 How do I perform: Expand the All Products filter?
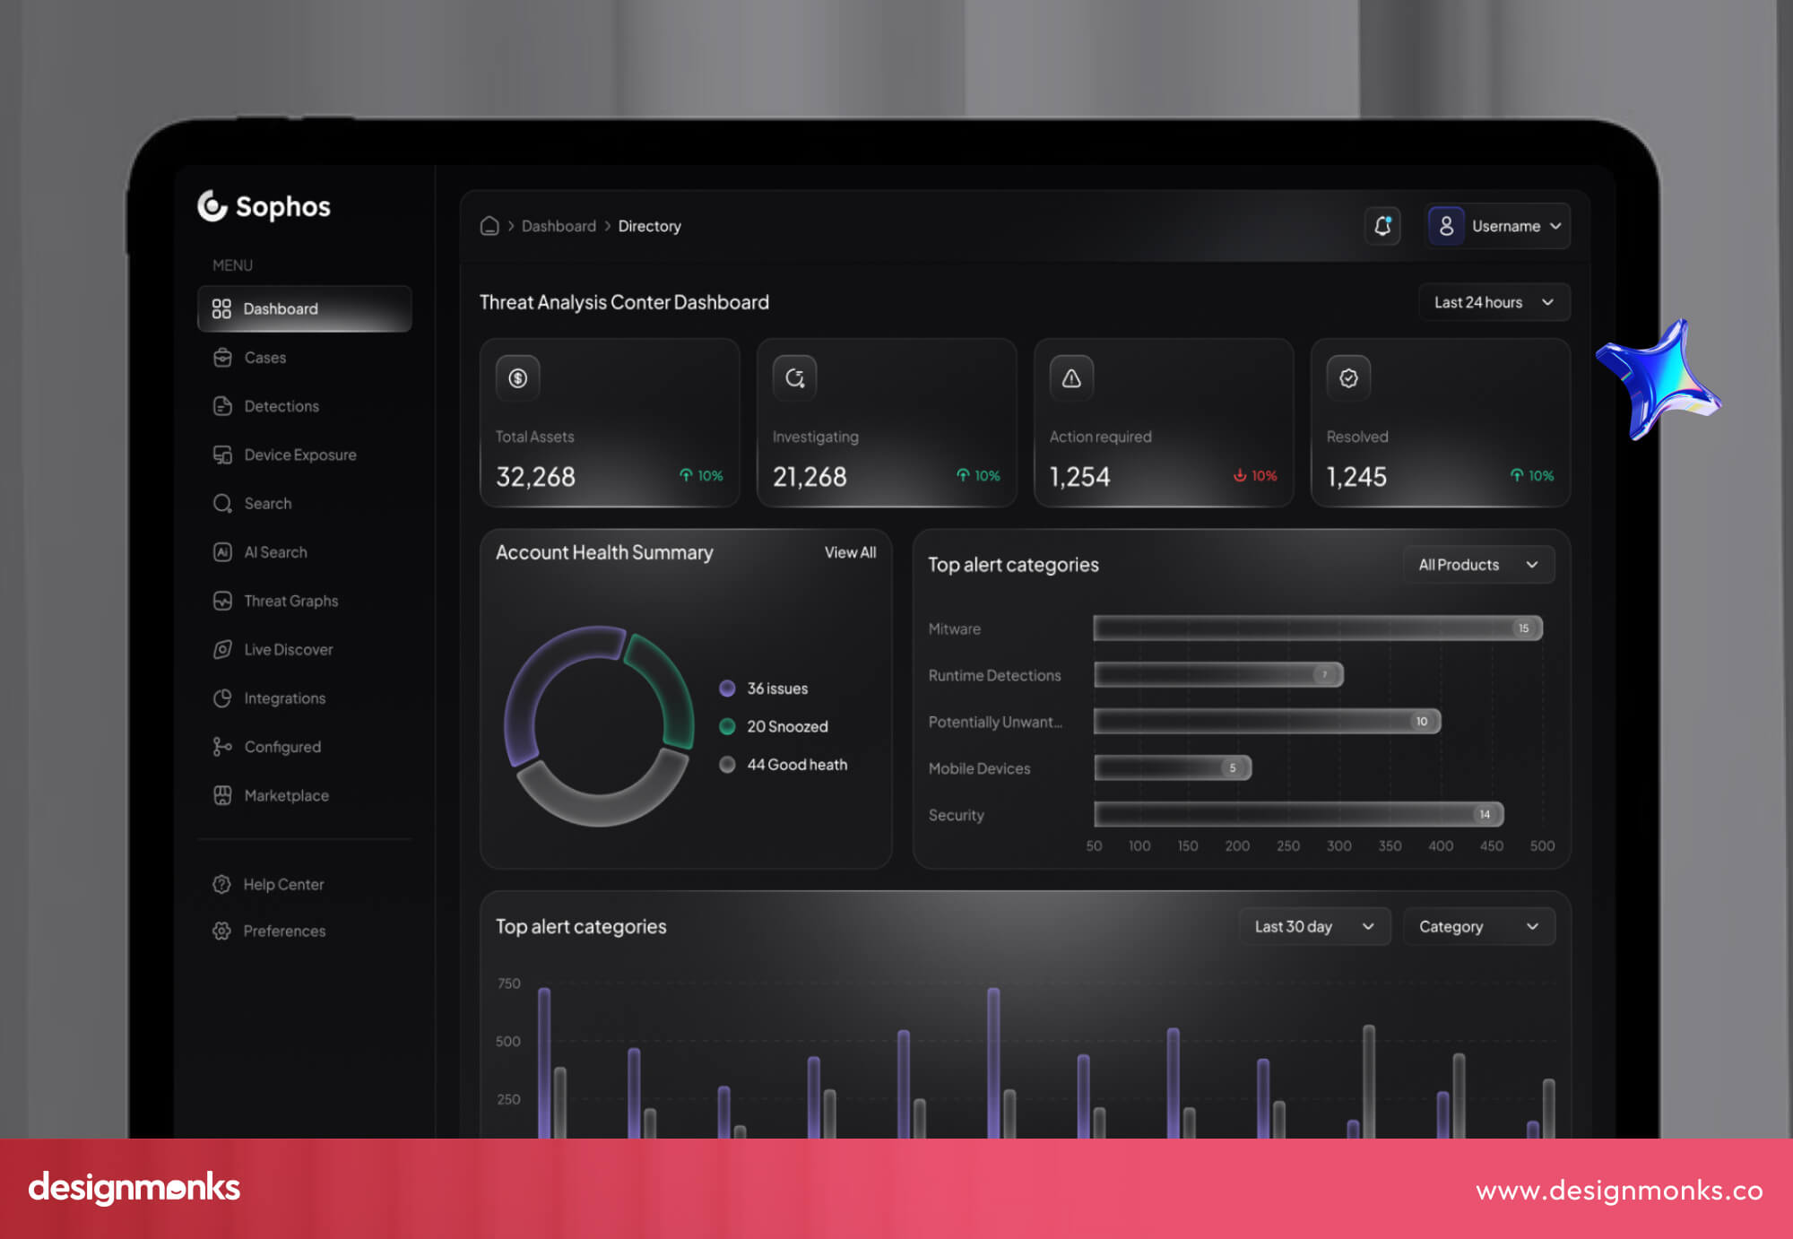click(1477, 564)
